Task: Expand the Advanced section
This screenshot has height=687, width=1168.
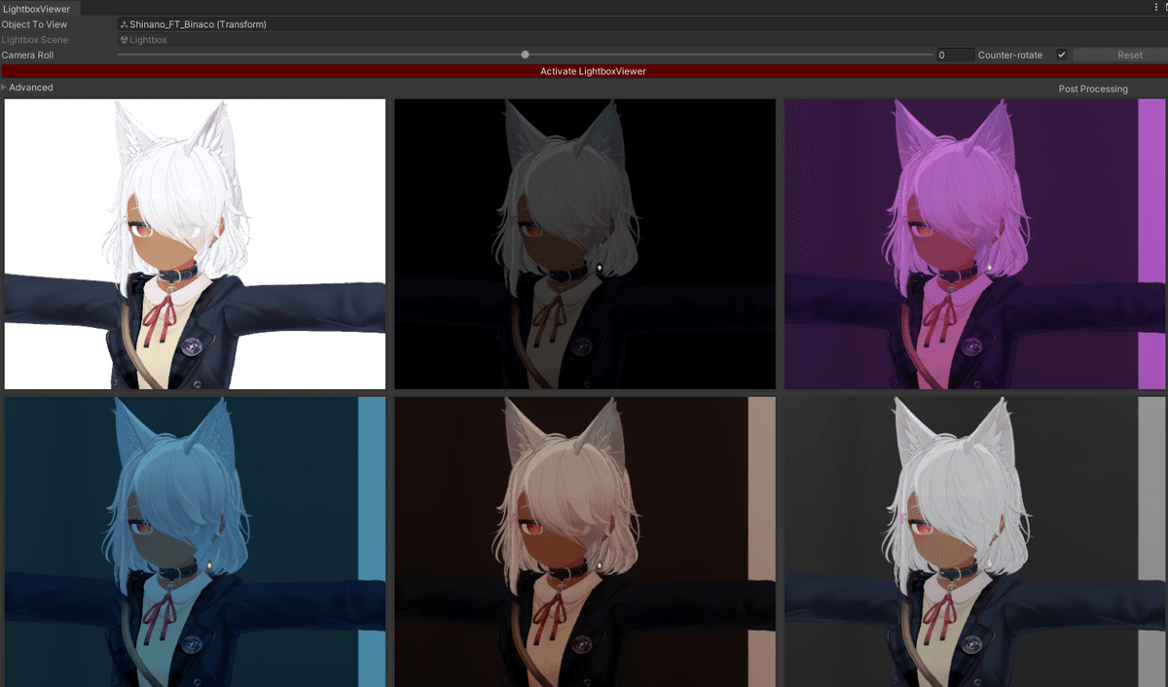Action: tap(29, 87)
